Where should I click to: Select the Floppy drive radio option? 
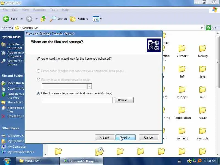pos(38,80)
